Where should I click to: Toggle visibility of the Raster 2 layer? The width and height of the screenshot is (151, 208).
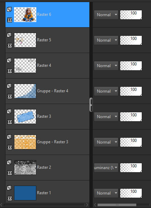10,173
